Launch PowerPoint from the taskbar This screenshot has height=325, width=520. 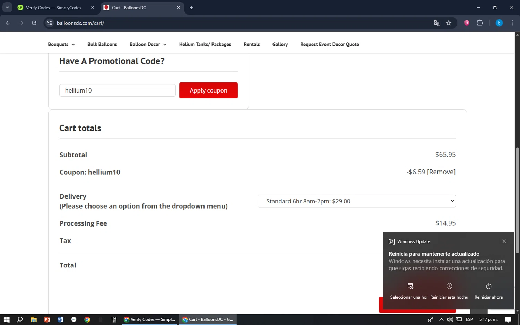[47, 319]
